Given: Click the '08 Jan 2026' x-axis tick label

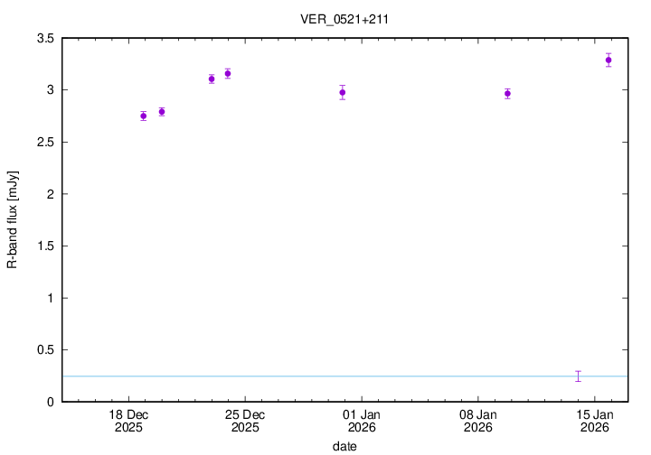Looking at the screenshot, I should coord(477,421).
